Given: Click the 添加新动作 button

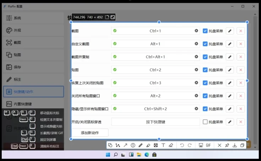Looking at the screenshot, I should [90, 133].
